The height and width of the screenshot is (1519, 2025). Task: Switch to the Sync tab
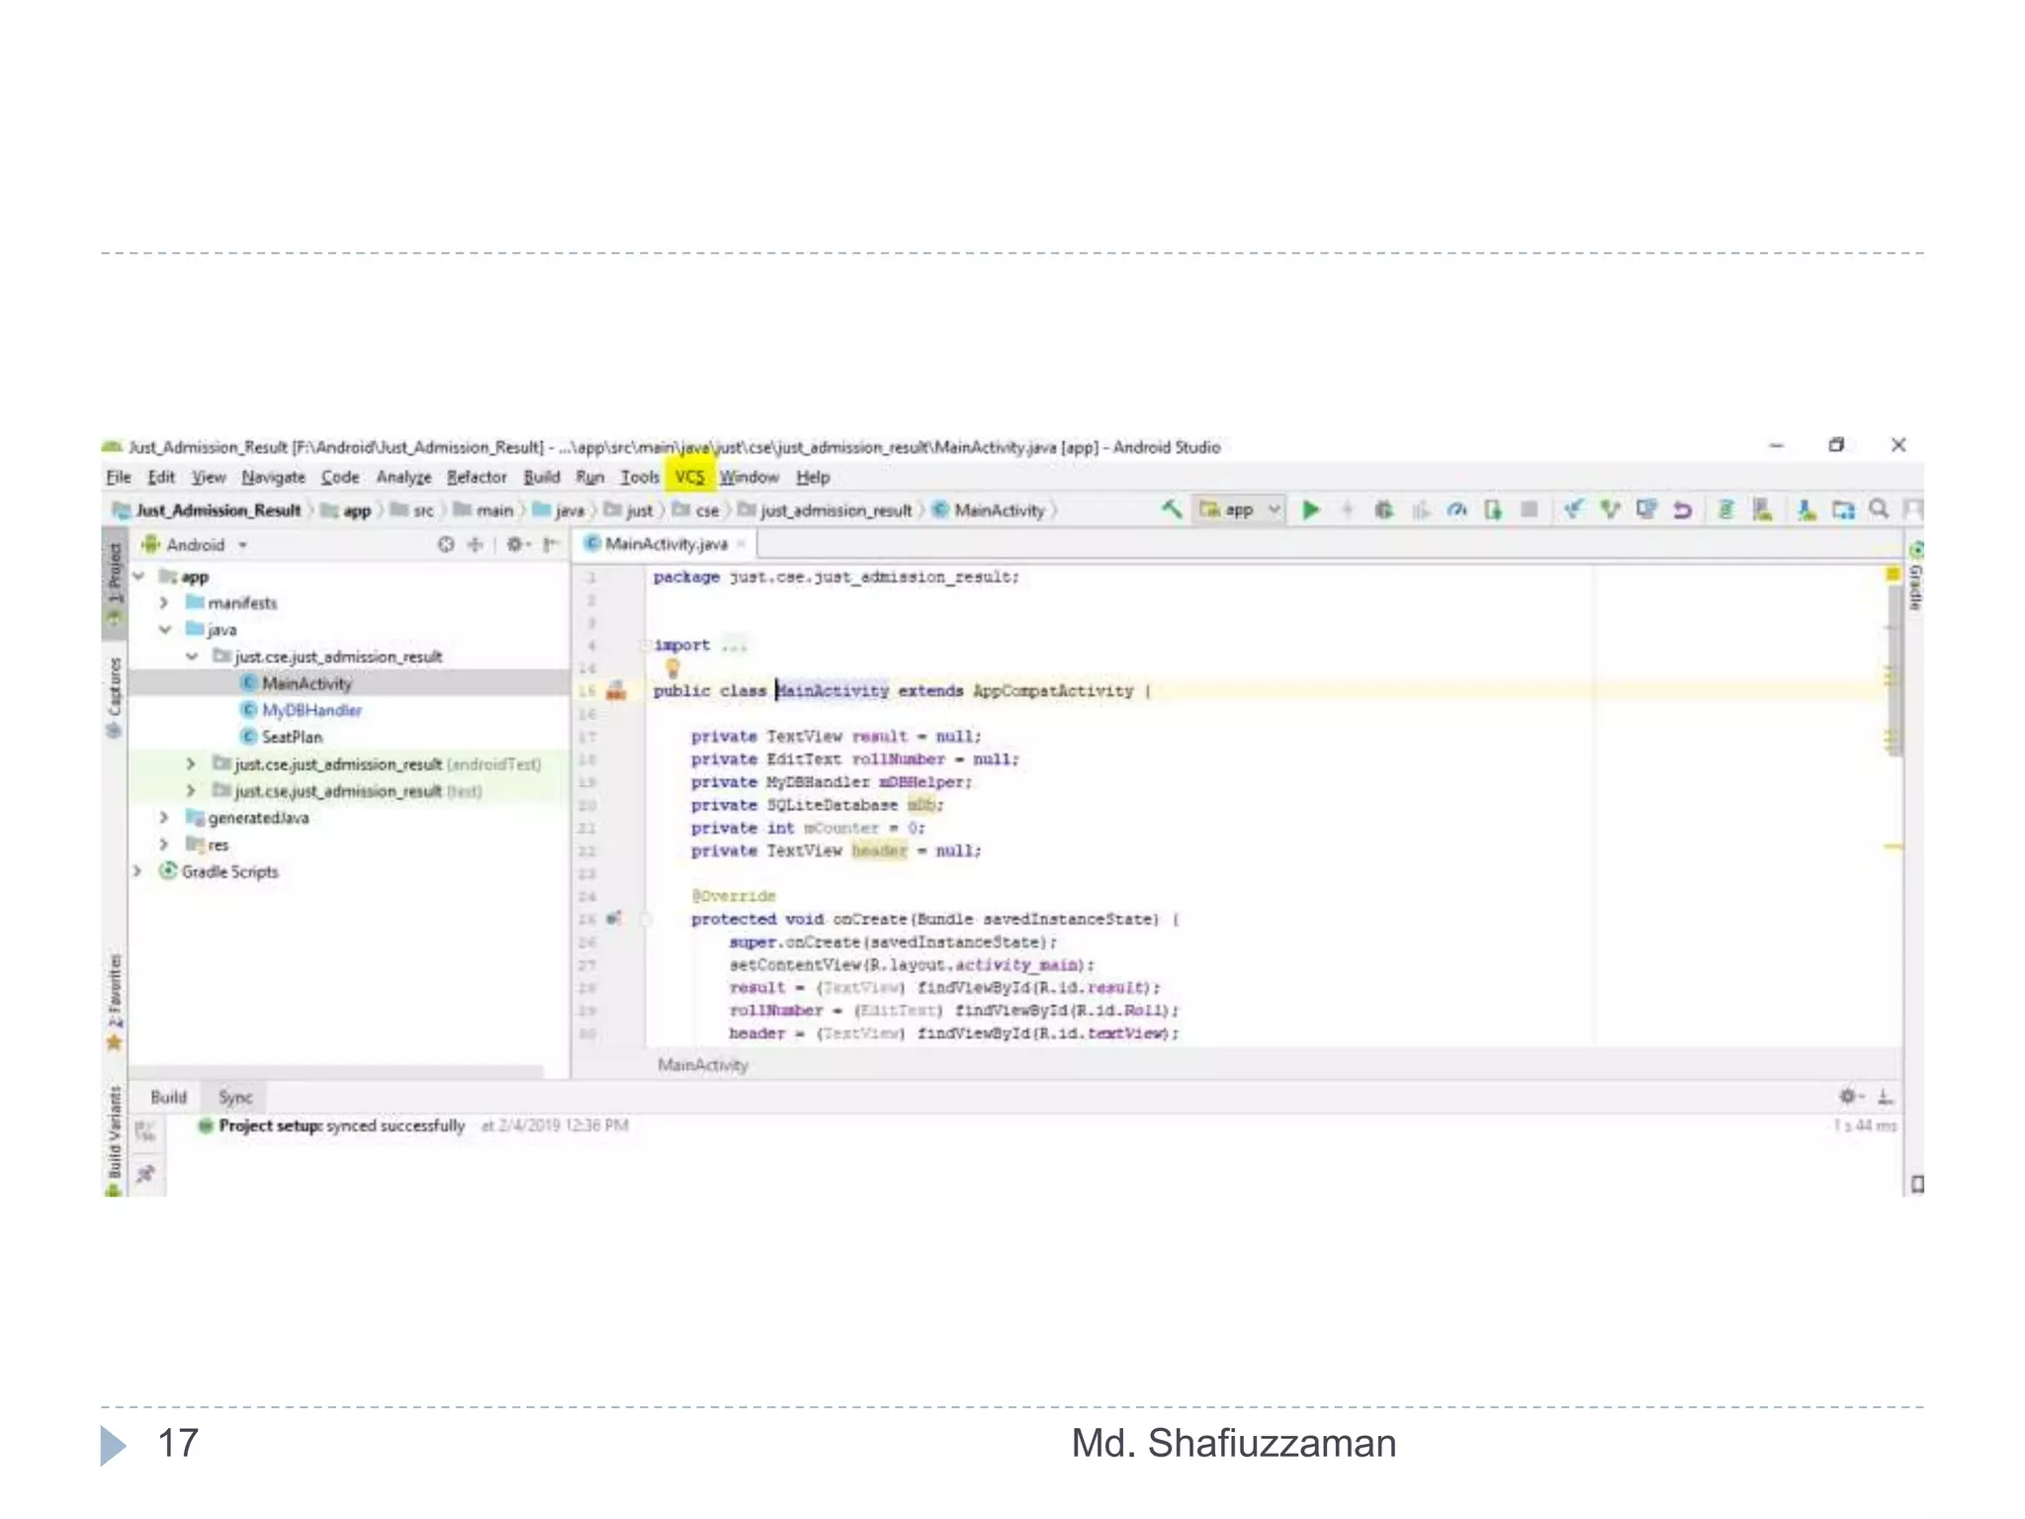(235, 1097)
